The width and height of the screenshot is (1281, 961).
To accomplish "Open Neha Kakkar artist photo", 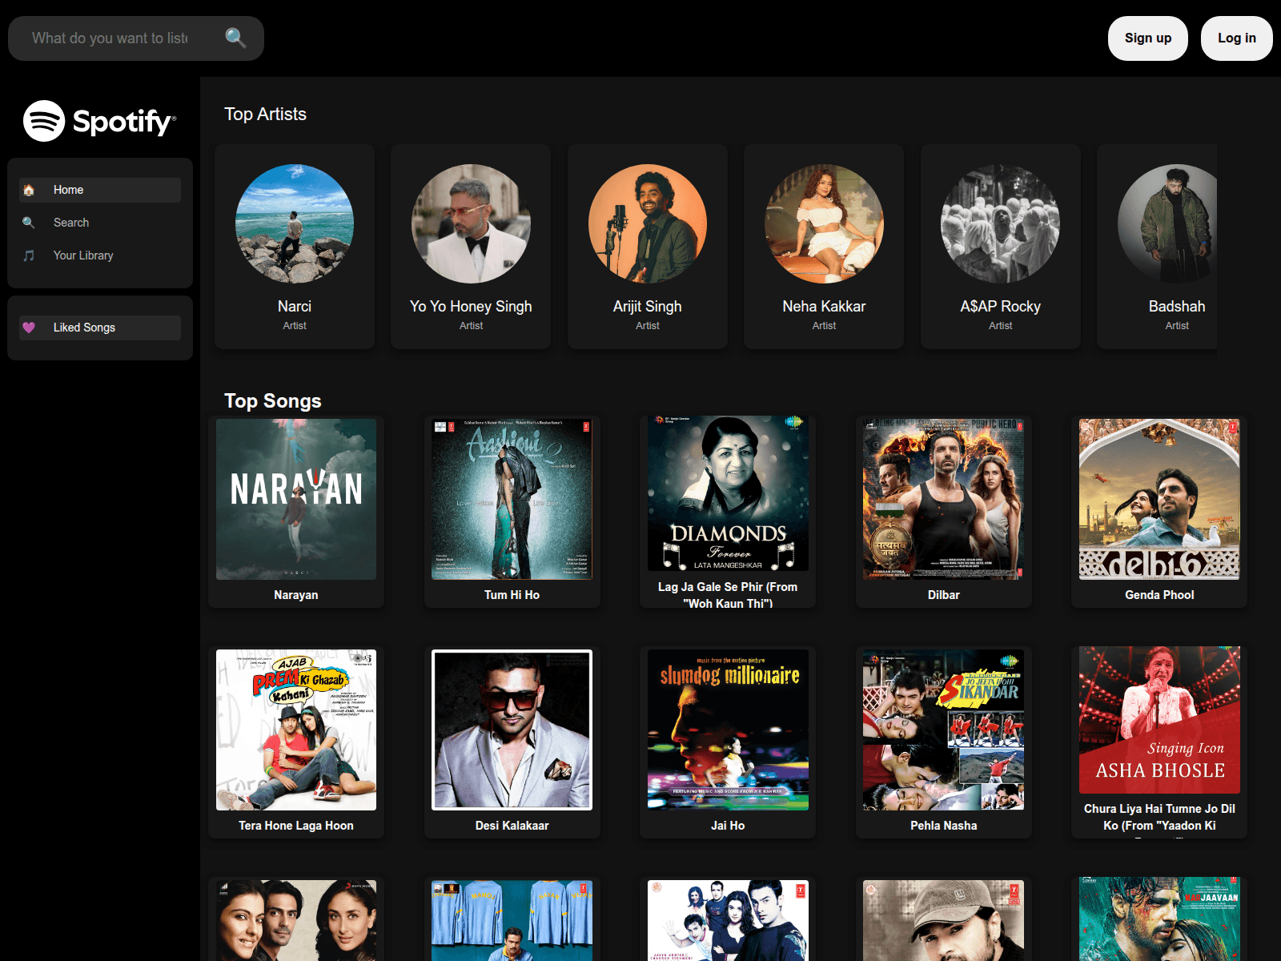I will point(824,223).
